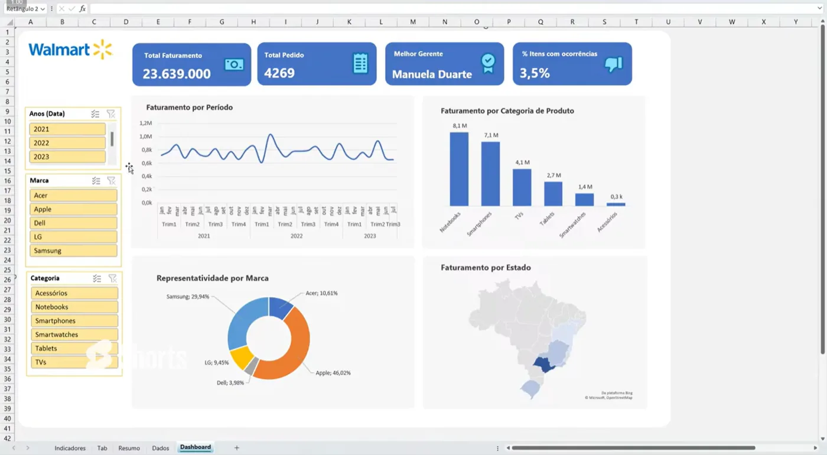Switch to the Dados sheet
The width and height of the screenshot is (827, 455).
point(160,448)
